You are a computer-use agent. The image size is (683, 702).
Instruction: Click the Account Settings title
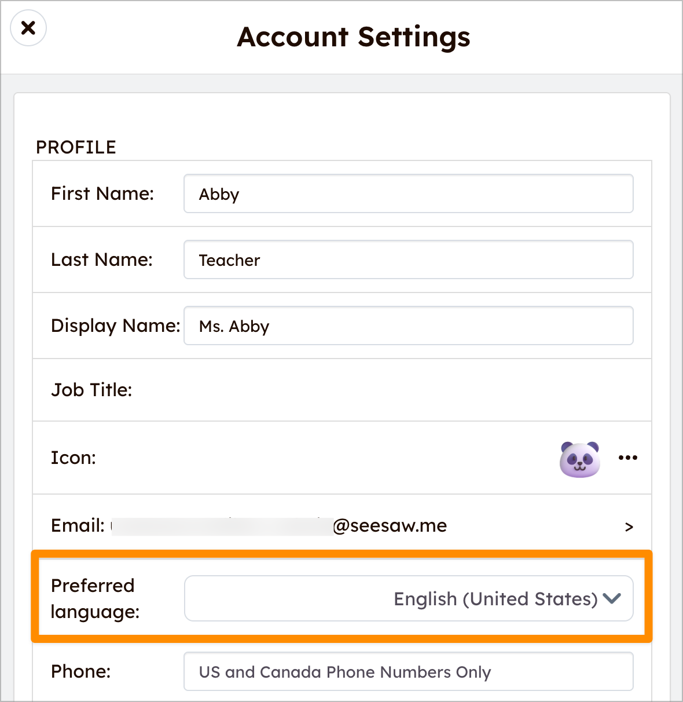[x=354, y=37]
